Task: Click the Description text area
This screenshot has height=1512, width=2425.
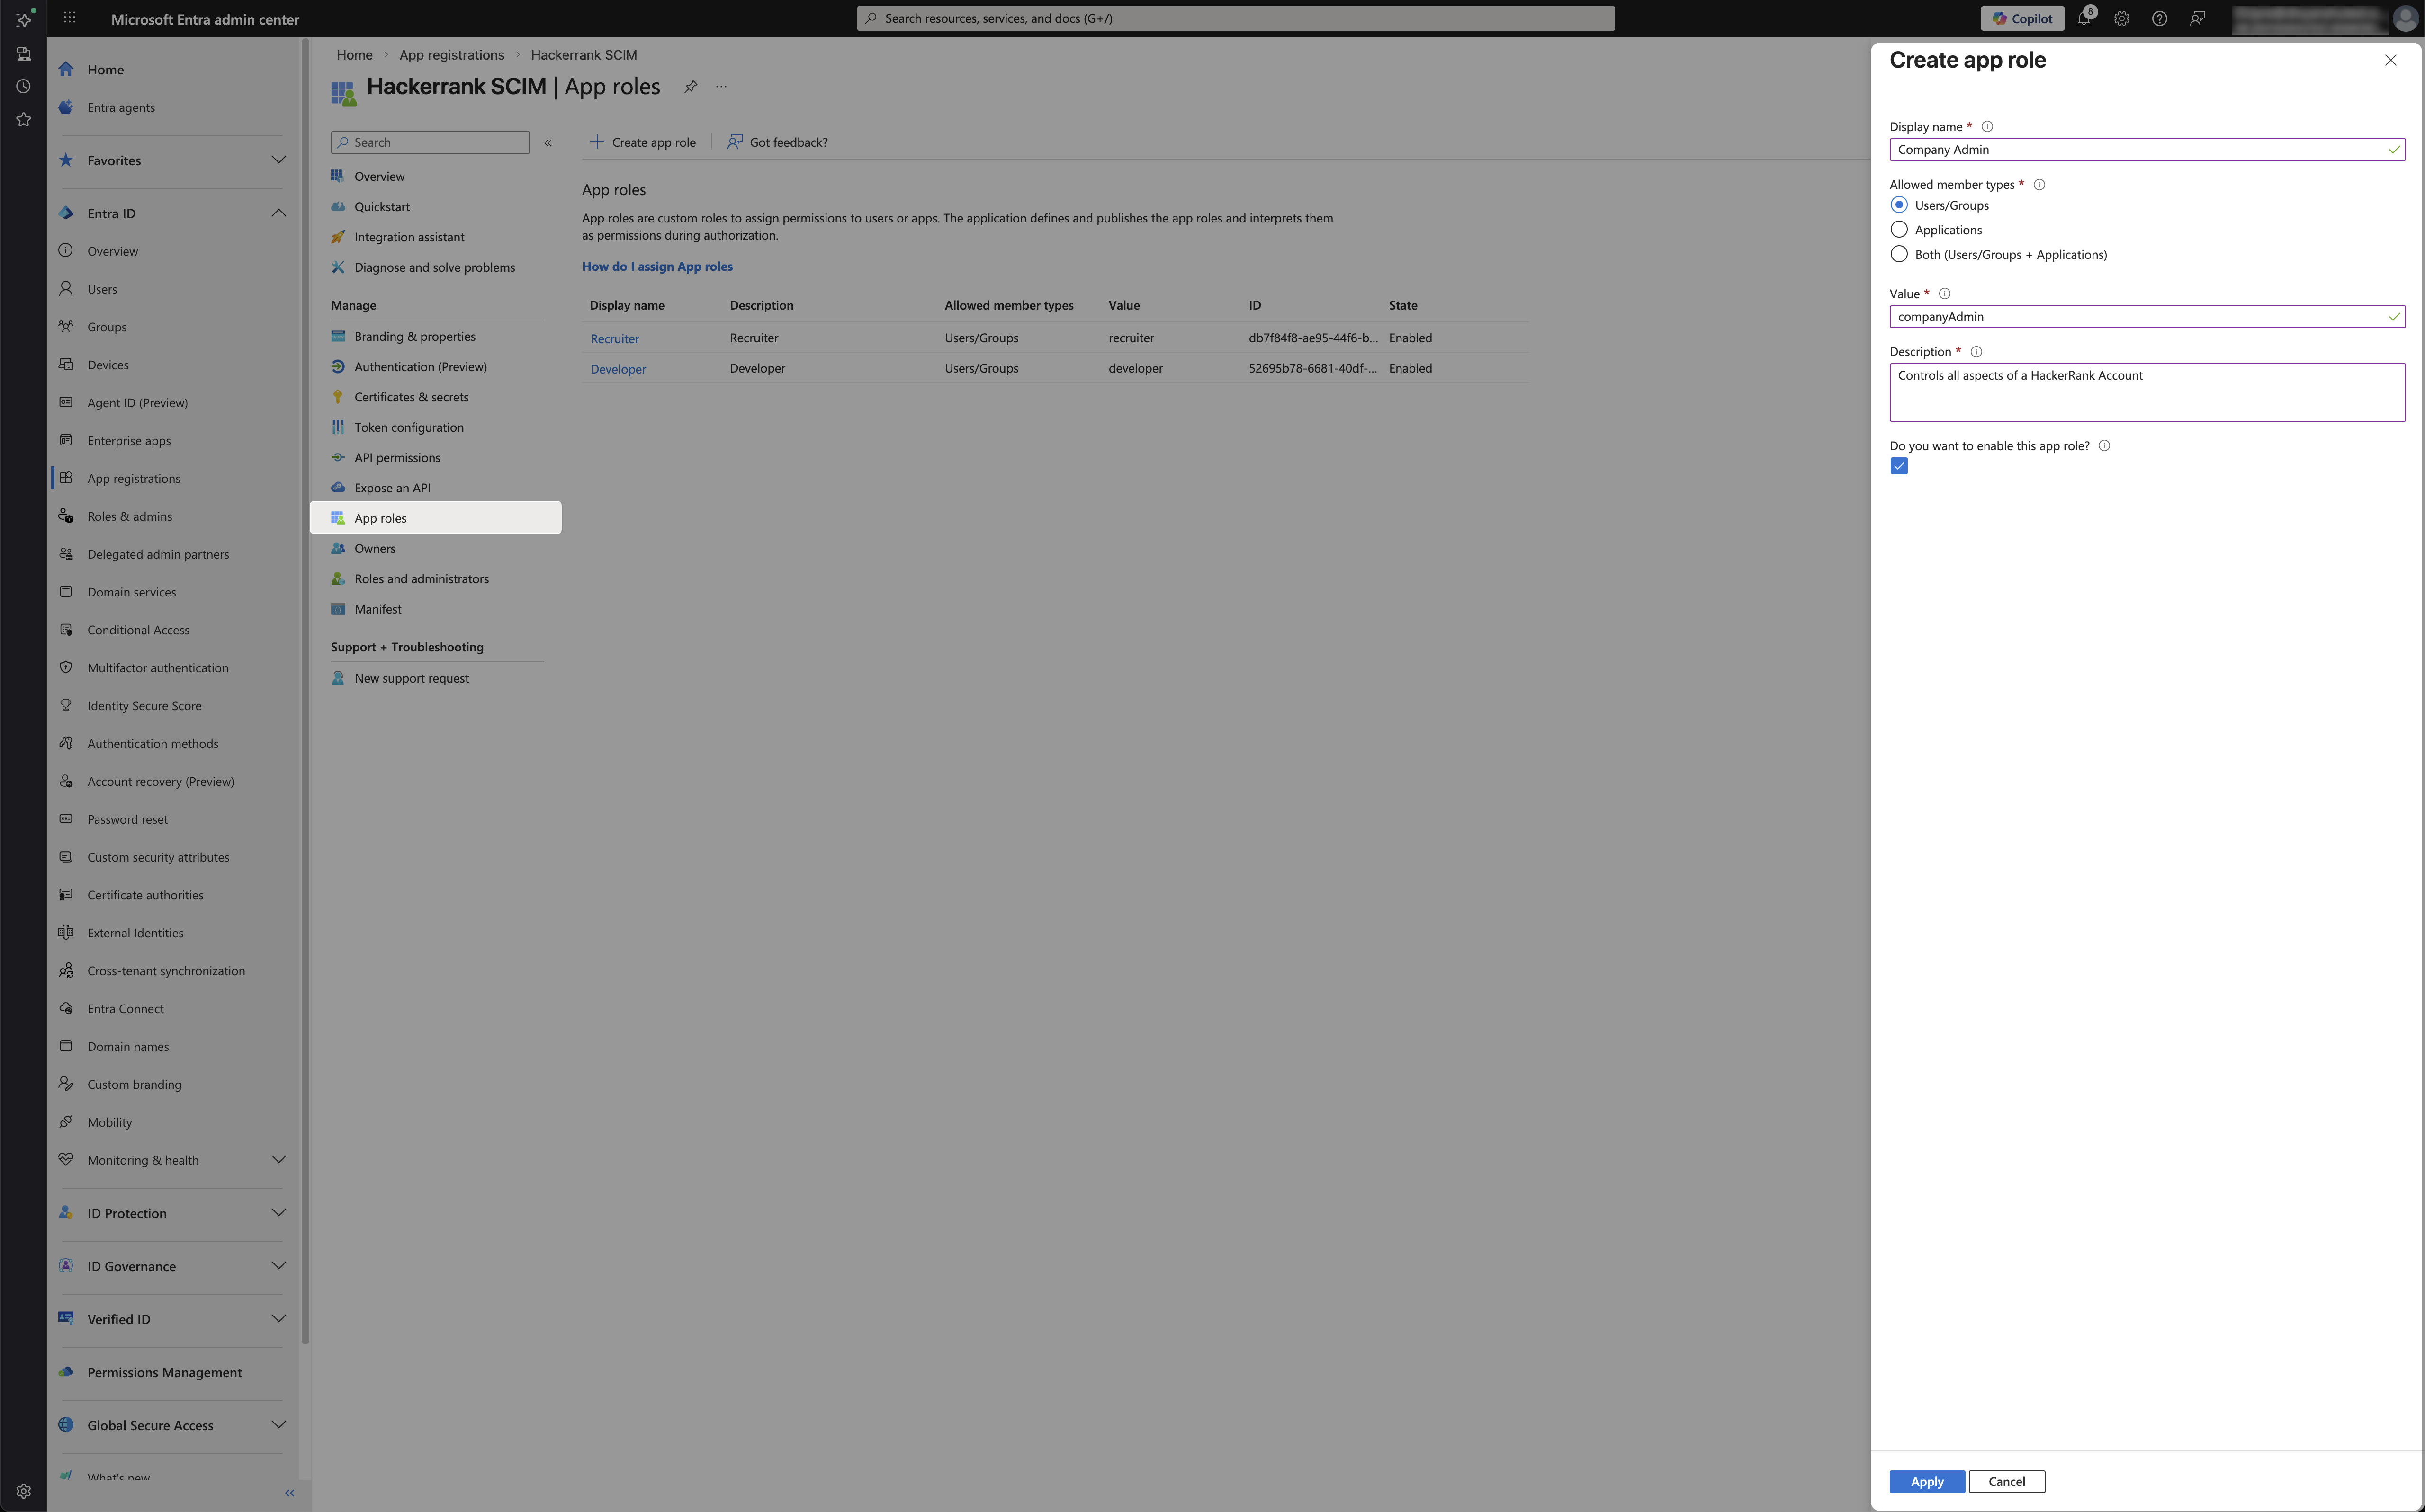Action: [x=2147, y=392]
